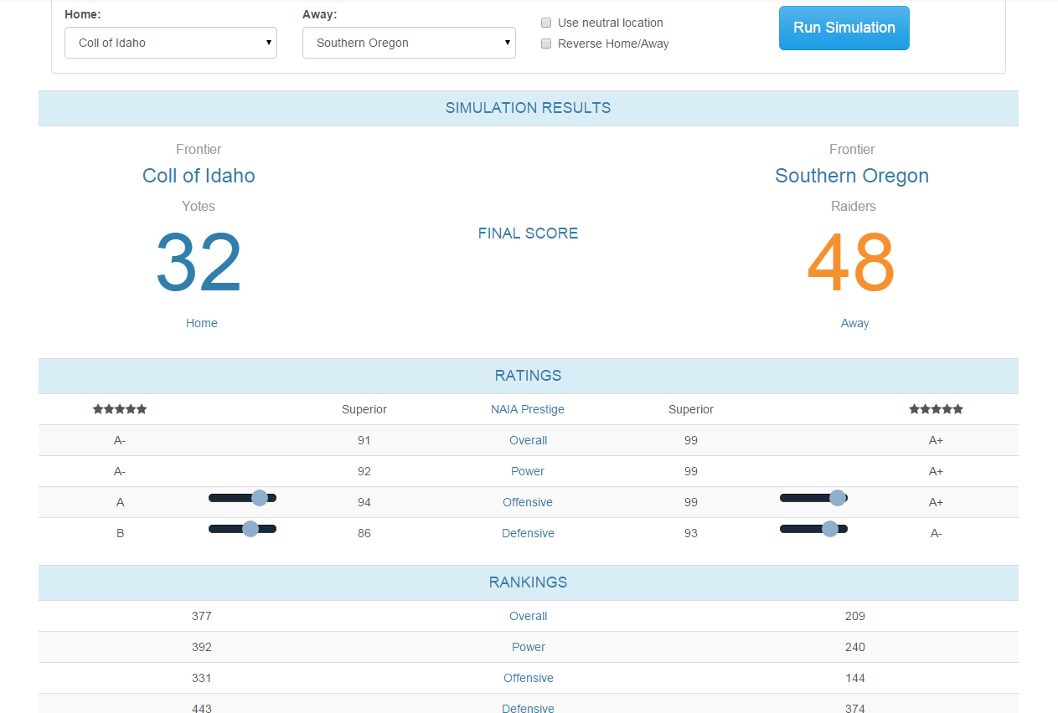This screenshot has width=1058, height=713.
Task: Click Southern Oregon five-star prestige rating
Action: (937, 409)
